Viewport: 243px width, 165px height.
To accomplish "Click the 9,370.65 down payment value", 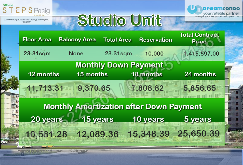I will [94, 88].
